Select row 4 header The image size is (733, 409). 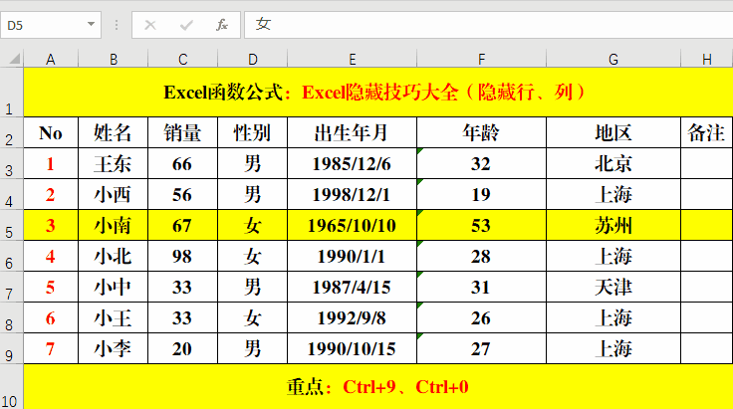[x=11, y=194]
